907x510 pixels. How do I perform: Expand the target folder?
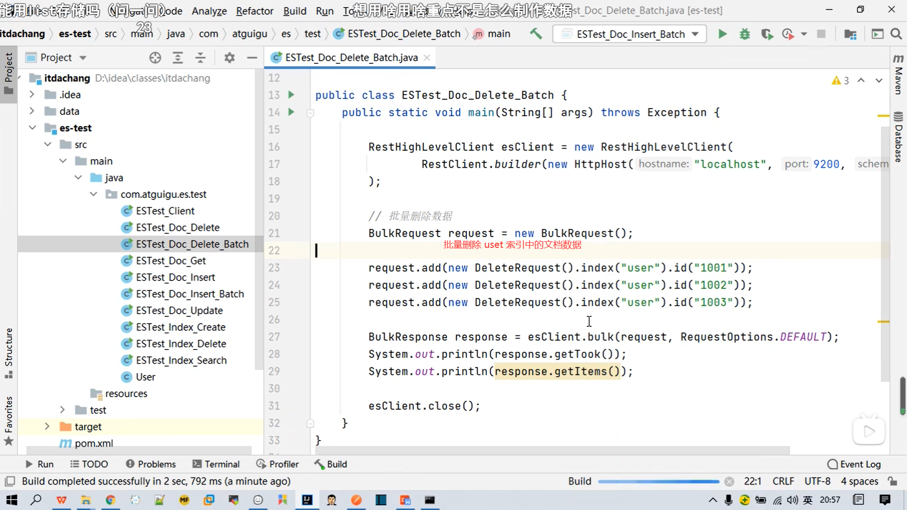point(47,426)
